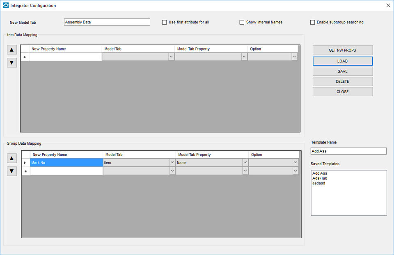The image size is (394, 255).
Task: Click move-down arrow in Item Data Mapping
Action: coord(12,63)
